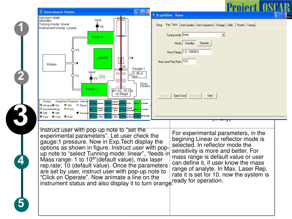Open the Tuning mode dropdown arrow
This screenshot has width=292, height=219.
point(223,35)
